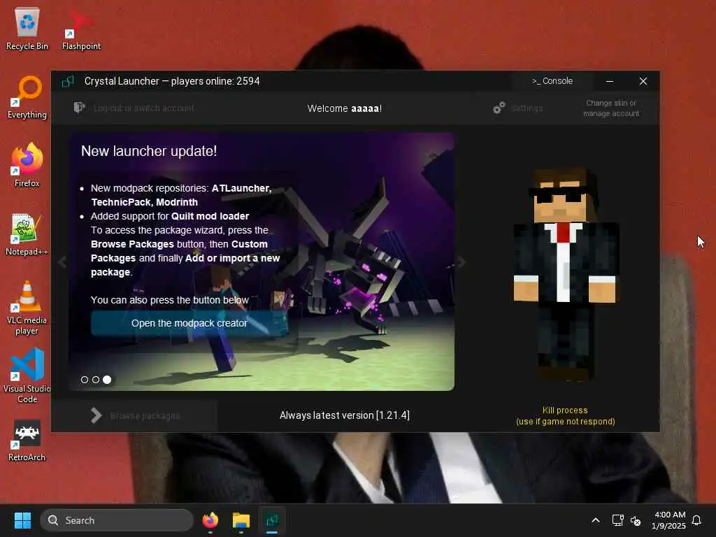Open the Windows Start menu

[22, 520]
